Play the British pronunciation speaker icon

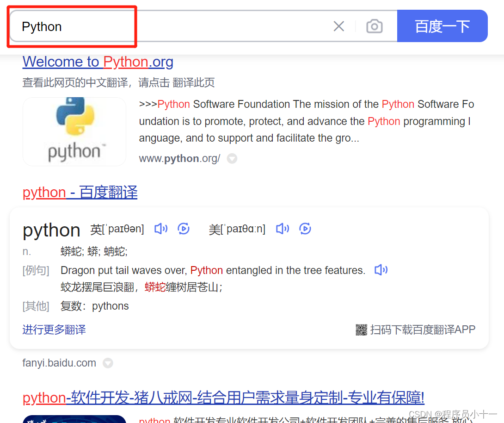tap(161, 229)
